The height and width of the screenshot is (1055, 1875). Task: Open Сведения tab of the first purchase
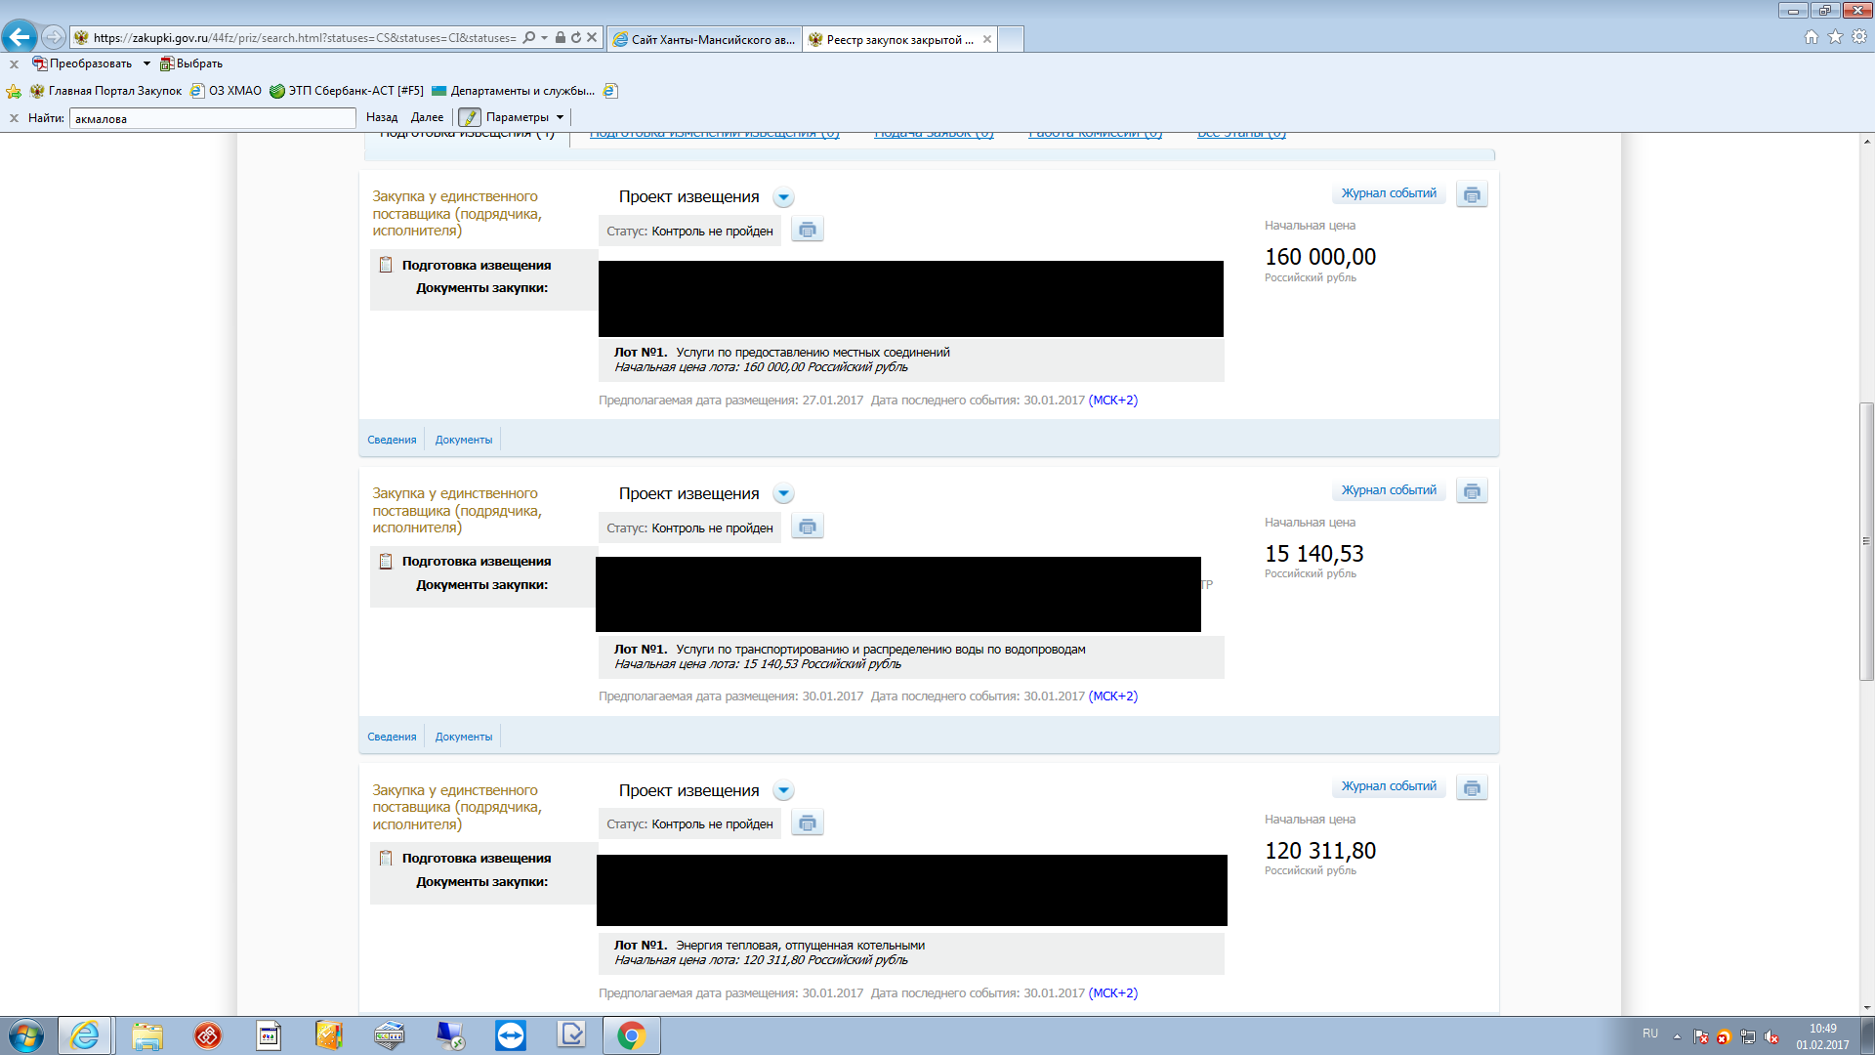pos(392,441)
